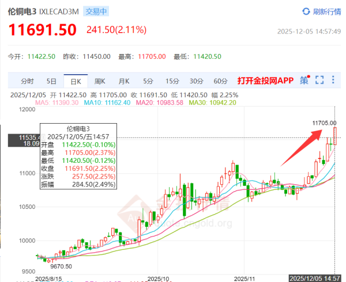This screenshot has width=346, height=282.
Task: Click the 伦铜电3 instrument title
Action: tap(22, 12)
